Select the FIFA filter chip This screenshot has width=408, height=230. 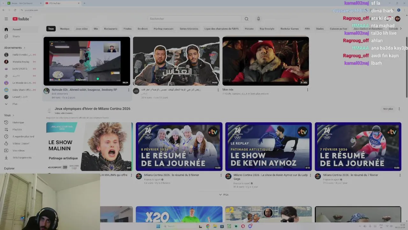pos(307,29)
